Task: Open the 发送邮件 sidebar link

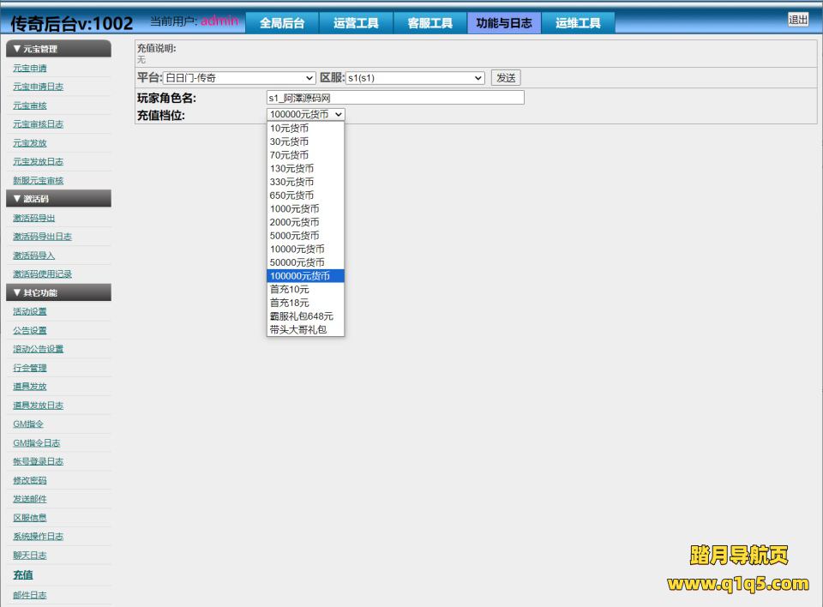Action: pos(30,499)
